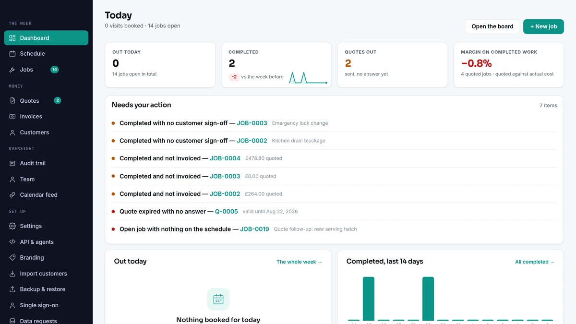Image resolution: width=576 pixels, height=324 pixels.
Task: Follow The whole week link
Action: click(299, 262)
